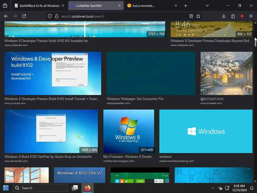Click the taskbar Search box
Screen dimensions: 257x193
(x=40, y=188)
